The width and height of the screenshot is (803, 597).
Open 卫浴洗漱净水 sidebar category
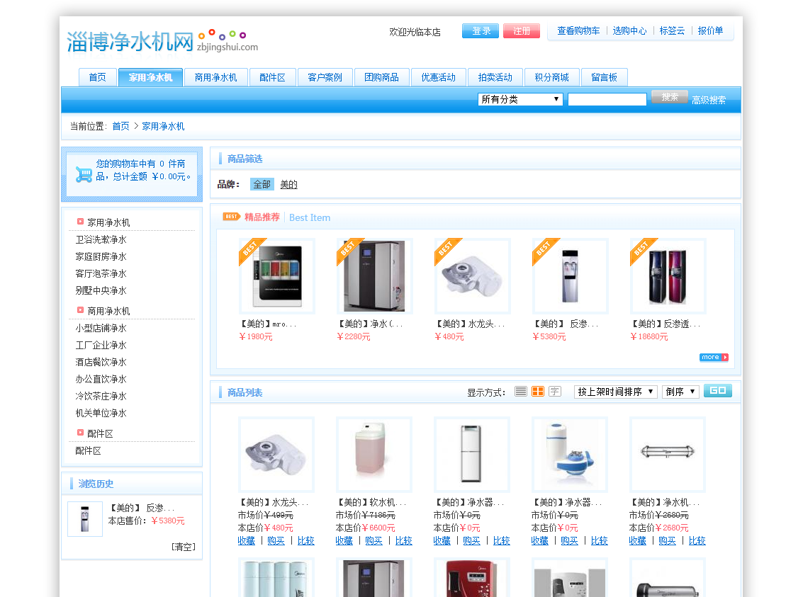coord(101,239)
